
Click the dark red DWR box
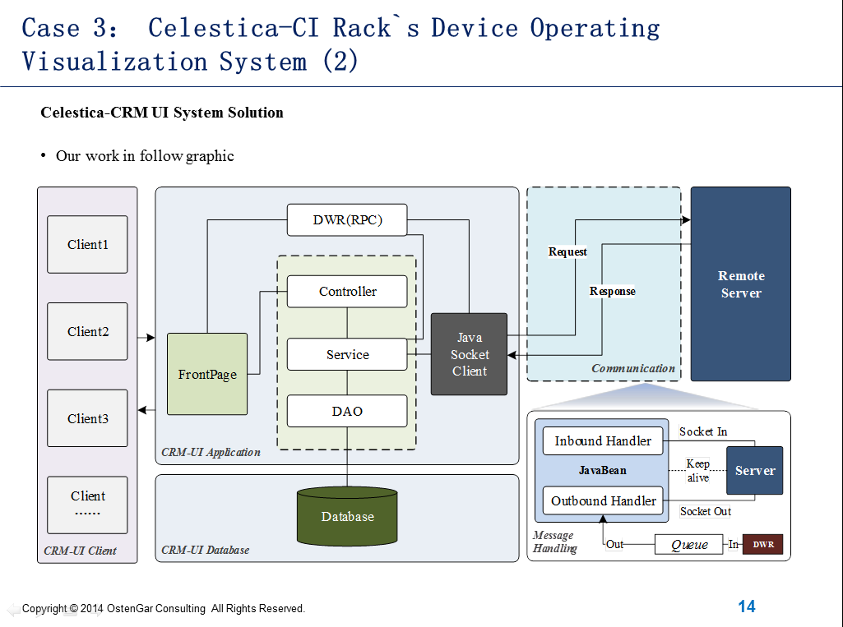coord(763,544)
